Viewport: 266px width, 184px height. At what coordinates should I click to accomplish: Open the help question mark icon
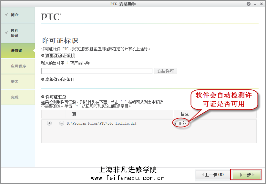pyautogui.click(x=249, y=4)
